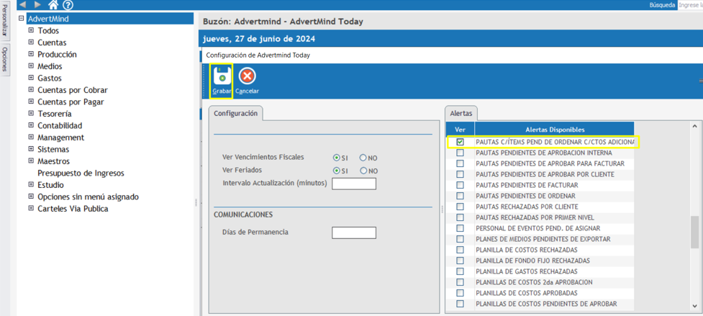Uncheck PAUTAS C/ÍTEMS PEND DE ORDENAR alert
Viewport: 703px width, 316px height.
pyautogui.click(x=460, y=142)
